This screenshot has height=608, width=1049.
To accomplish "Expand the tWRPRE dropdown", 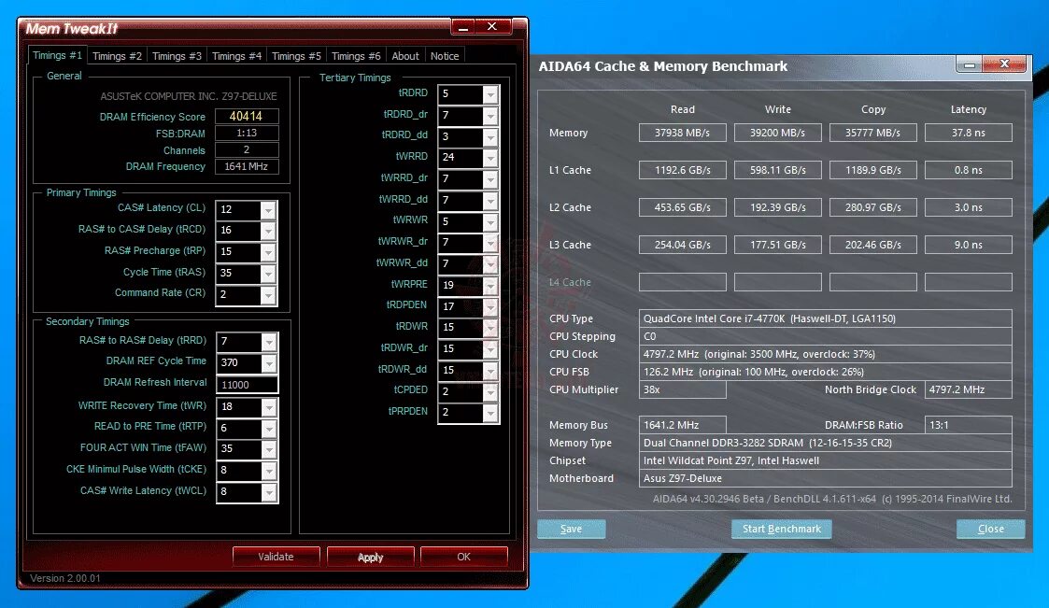I will click(490, 286).
